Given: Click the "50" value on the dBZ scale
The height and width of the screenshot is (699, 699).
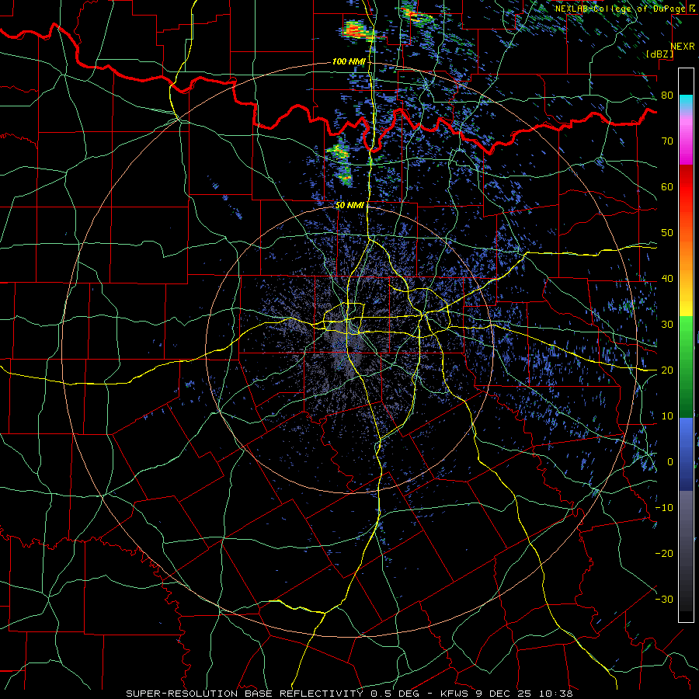Looking at the screenshot, I should (667, 233).
